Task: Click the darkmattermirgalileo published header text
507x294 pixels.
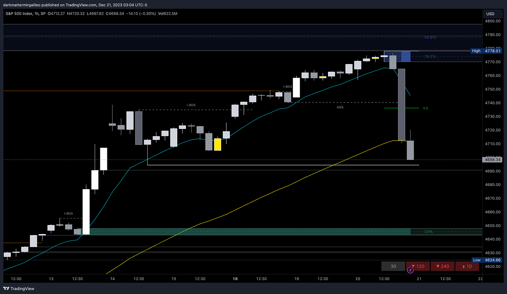Action: point(75,5)
